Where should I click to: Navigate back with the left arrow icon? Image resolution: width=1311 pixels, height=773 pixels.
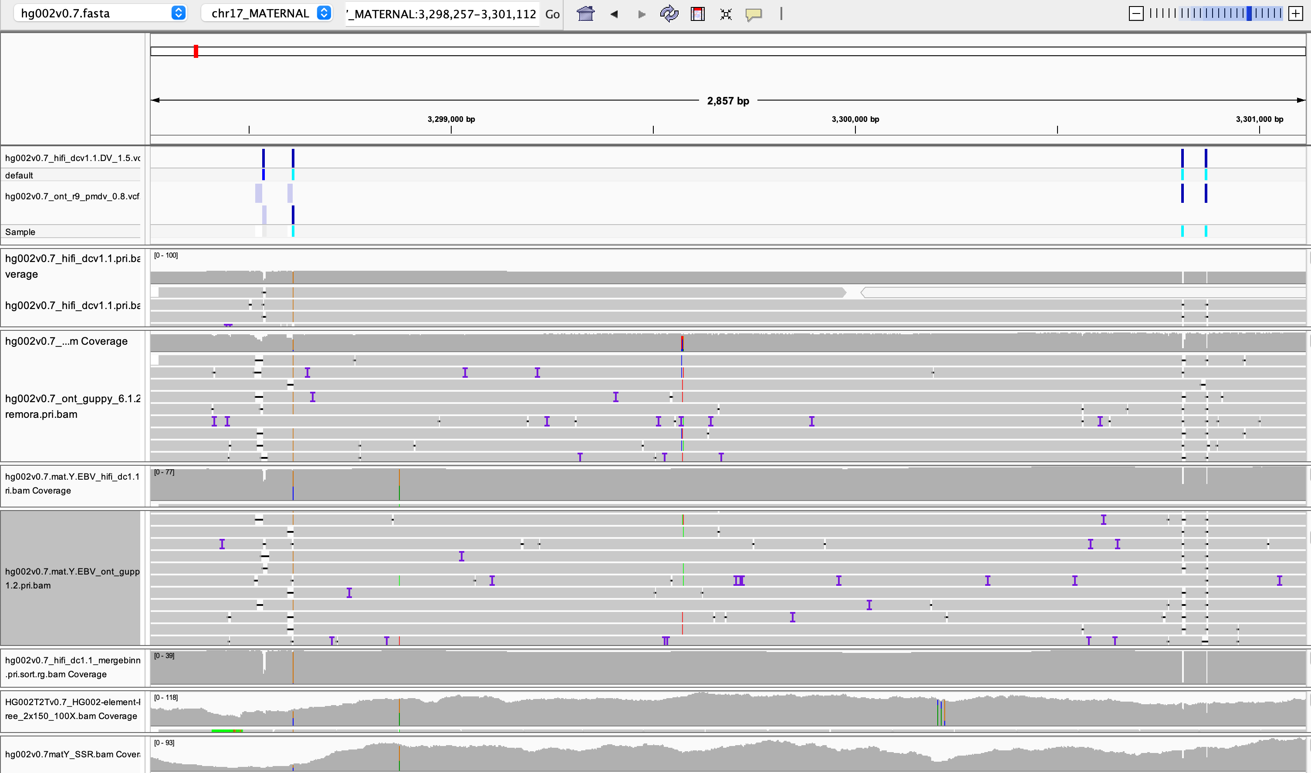(x=614, y=14)
